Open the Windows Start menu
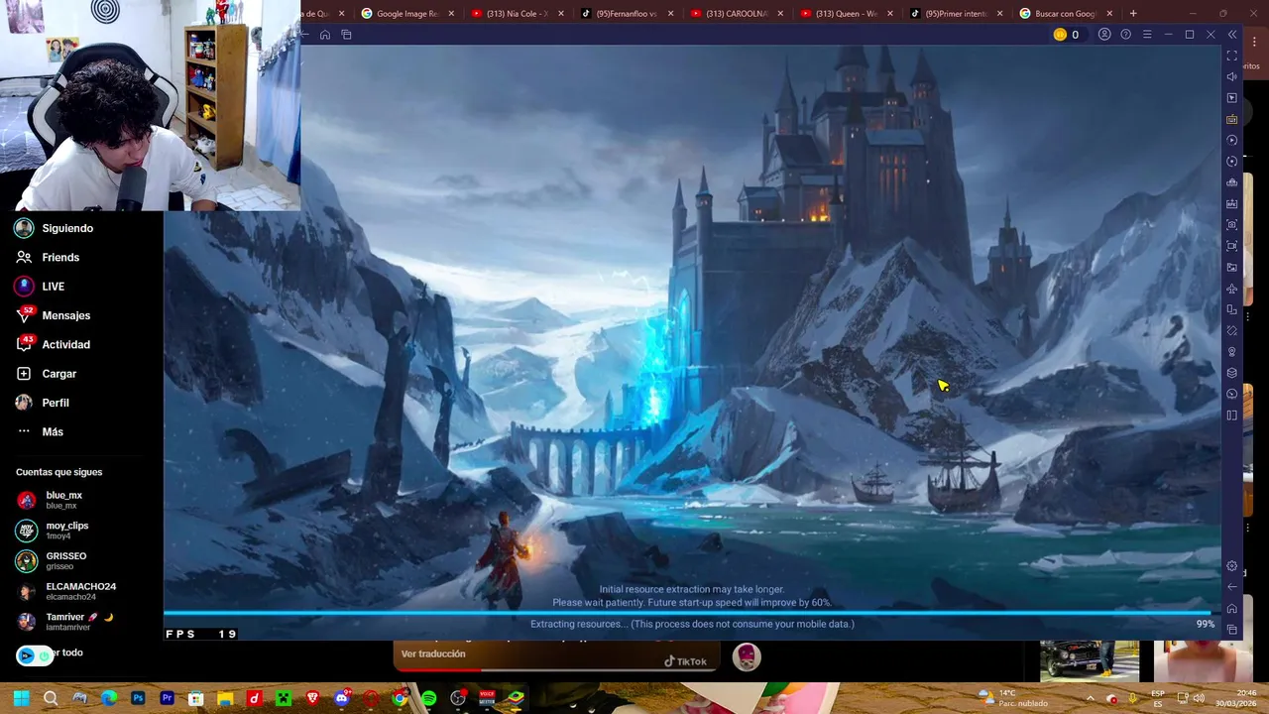 pos(21,698)
